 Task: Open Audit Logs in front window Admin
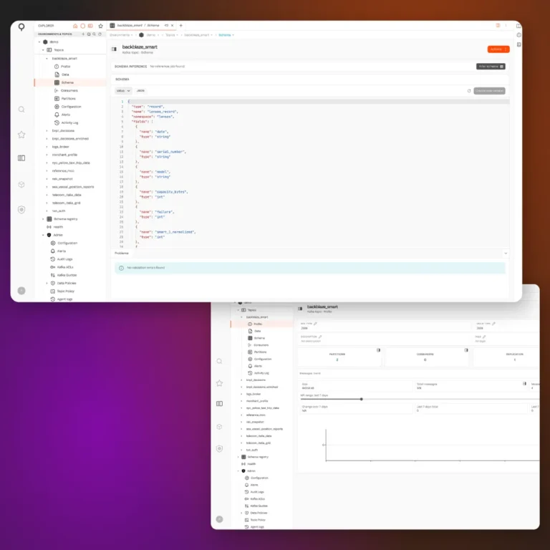64,259
